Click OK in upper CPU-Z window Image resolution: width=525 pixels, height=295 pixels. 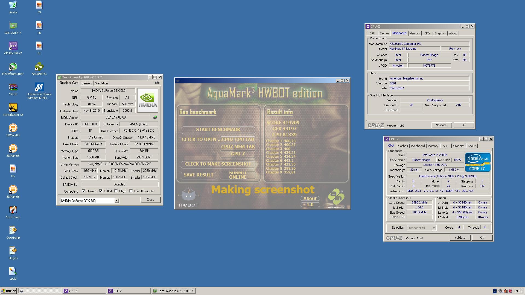[463, 125]
